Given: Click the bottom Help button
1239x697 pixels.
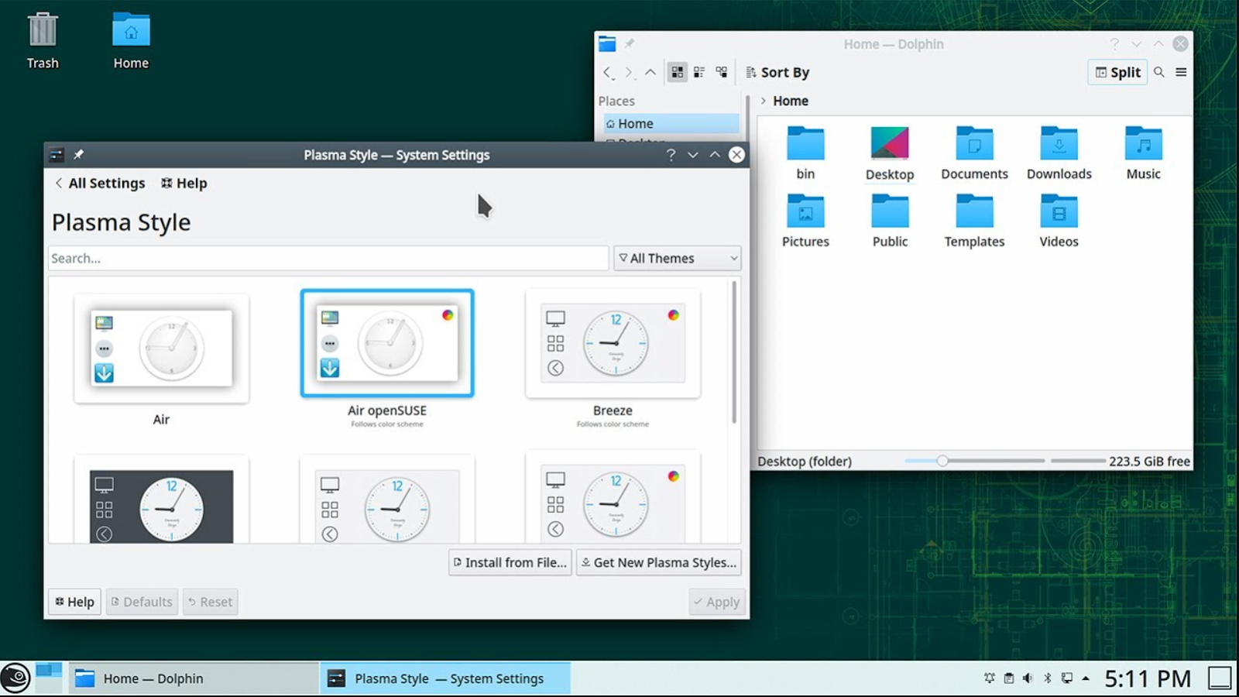Looking at the screenshot, I should tap(75, 602).
